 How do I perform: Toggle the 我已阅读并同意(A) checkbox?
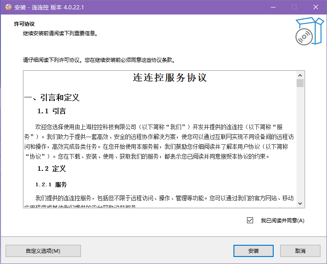[250, 220]
